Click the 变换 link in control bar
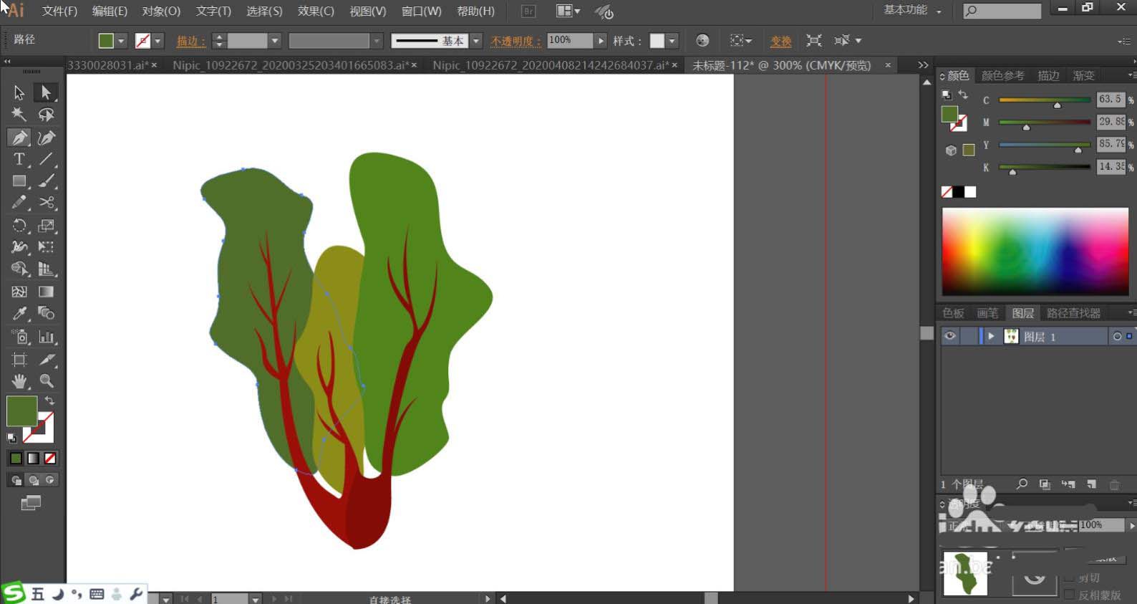Screen dimensions: 1137x604 pyautogui.click(x=780, y=41)
